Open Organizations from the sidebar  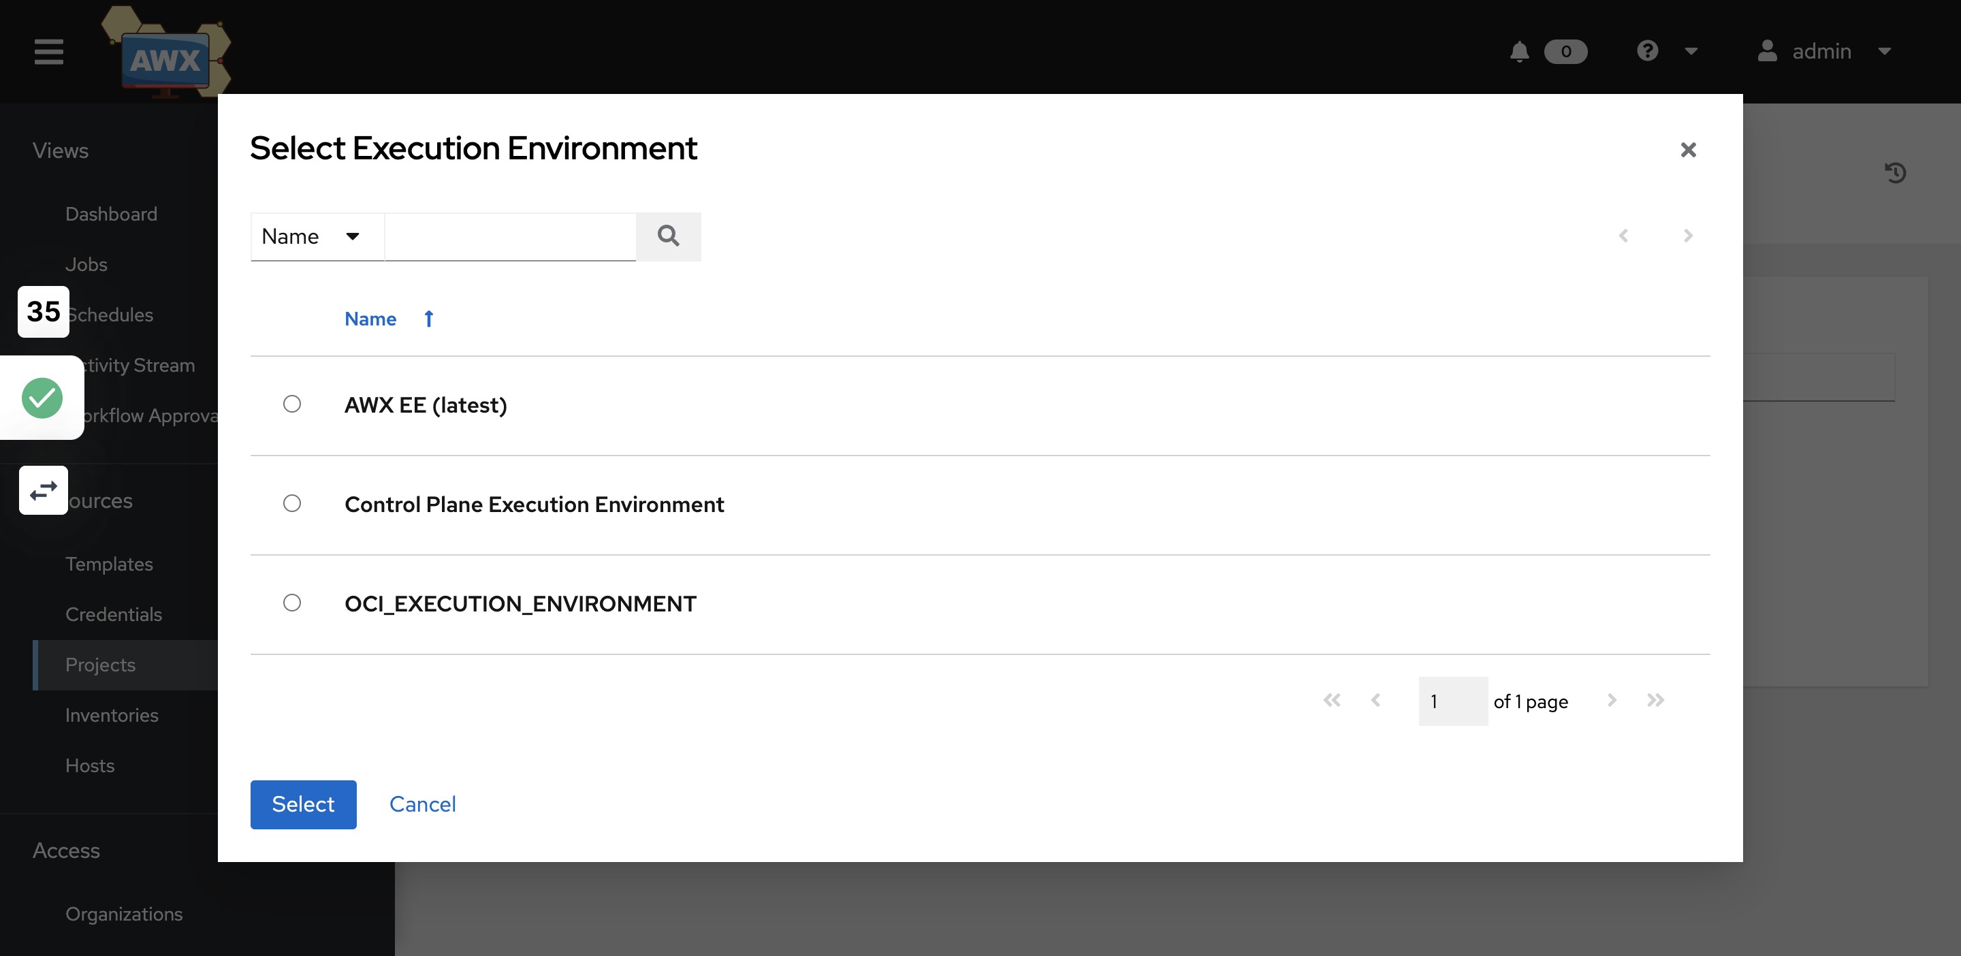(x=124, y=913)
